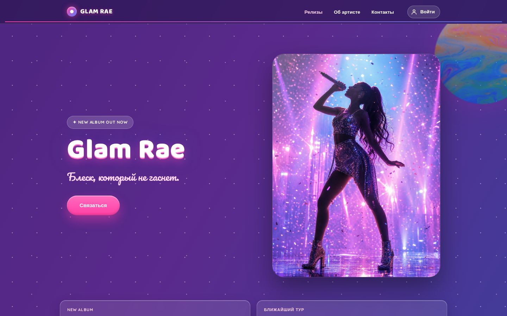Go to the Об артисте section
The width and height of the screenshot is (507, 316).
347,12
